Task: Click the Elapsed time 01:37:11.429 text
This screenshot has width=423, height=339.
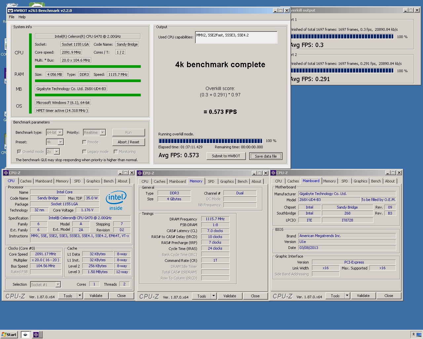Action: tap(180, 147)
